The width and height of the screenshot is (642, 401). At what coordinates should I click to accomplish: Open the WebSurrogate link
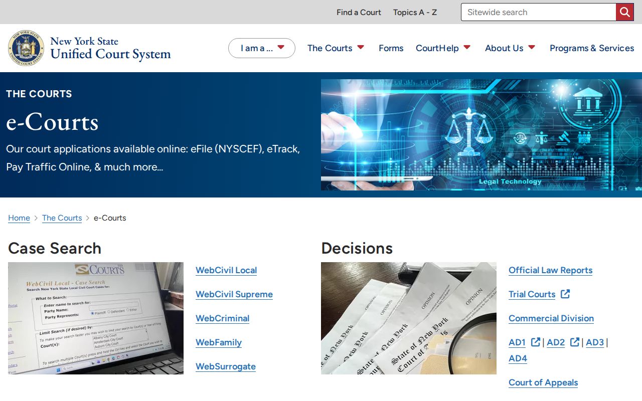pos(226,366)
